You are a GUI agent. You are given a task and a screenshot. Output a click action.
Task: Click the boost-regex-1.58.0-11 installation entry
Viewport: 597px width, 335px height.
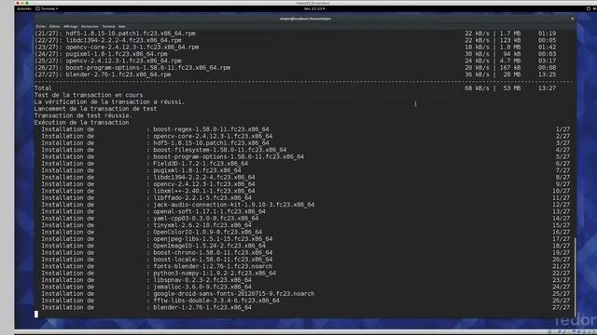pyautogui.click(x=211, y=129)
